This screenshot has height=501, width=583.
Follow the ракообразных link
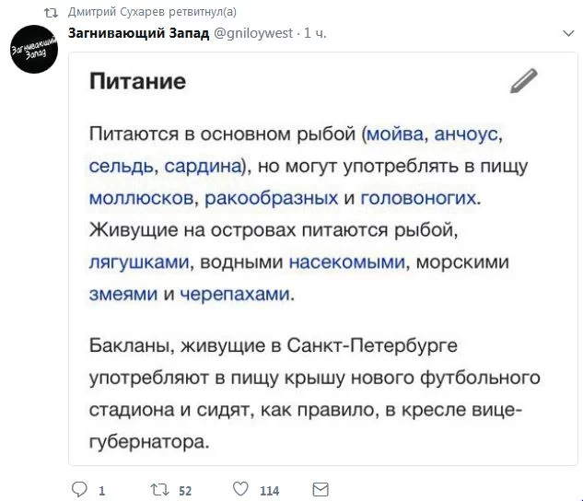tap(272, 198)
